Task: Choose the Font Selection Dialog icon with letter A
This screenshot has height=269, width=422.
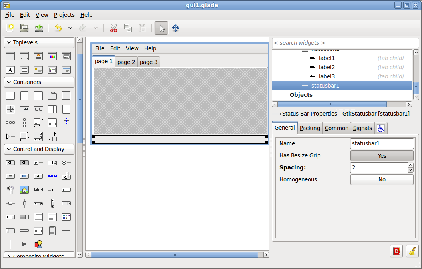Action: point(10,70)
